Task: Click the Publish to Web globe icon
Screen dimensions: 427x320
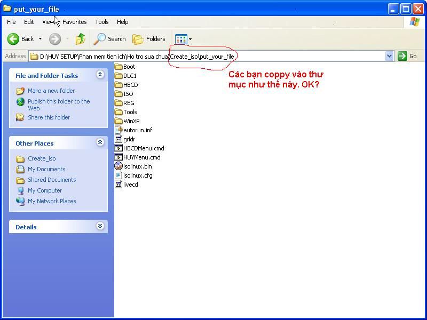Action: point(20,102)
